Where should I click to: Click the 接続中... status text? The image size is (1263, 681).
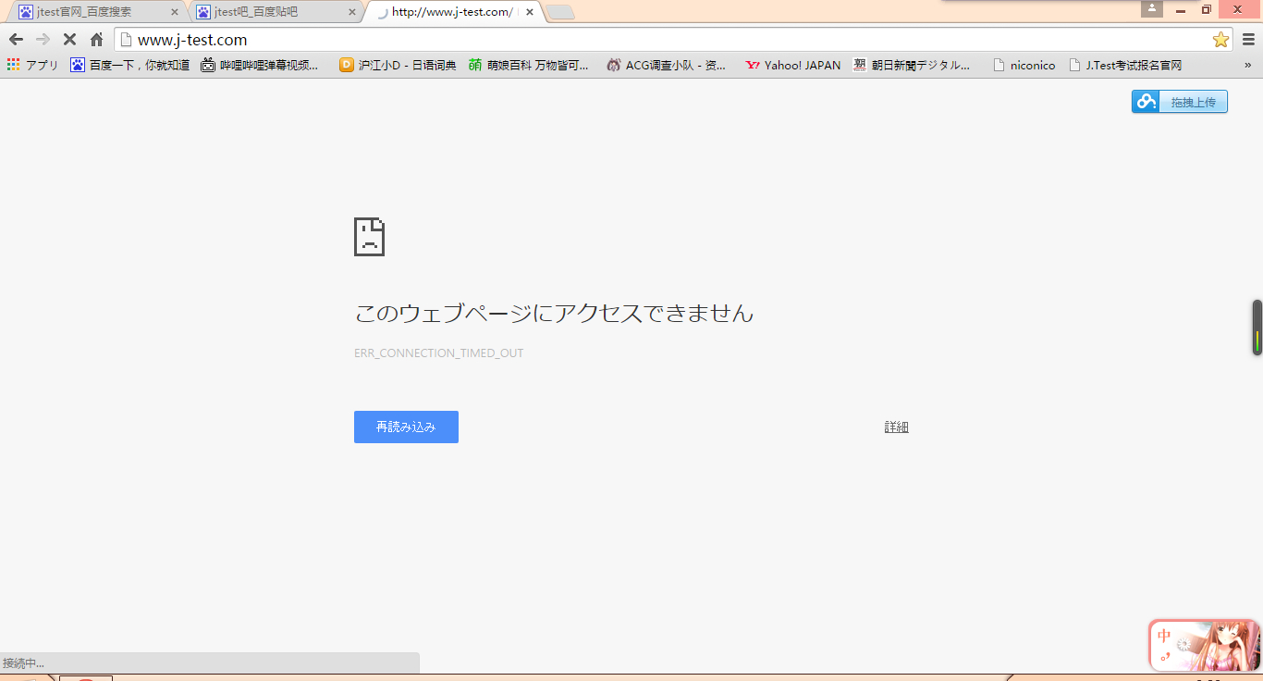[23, 663]
